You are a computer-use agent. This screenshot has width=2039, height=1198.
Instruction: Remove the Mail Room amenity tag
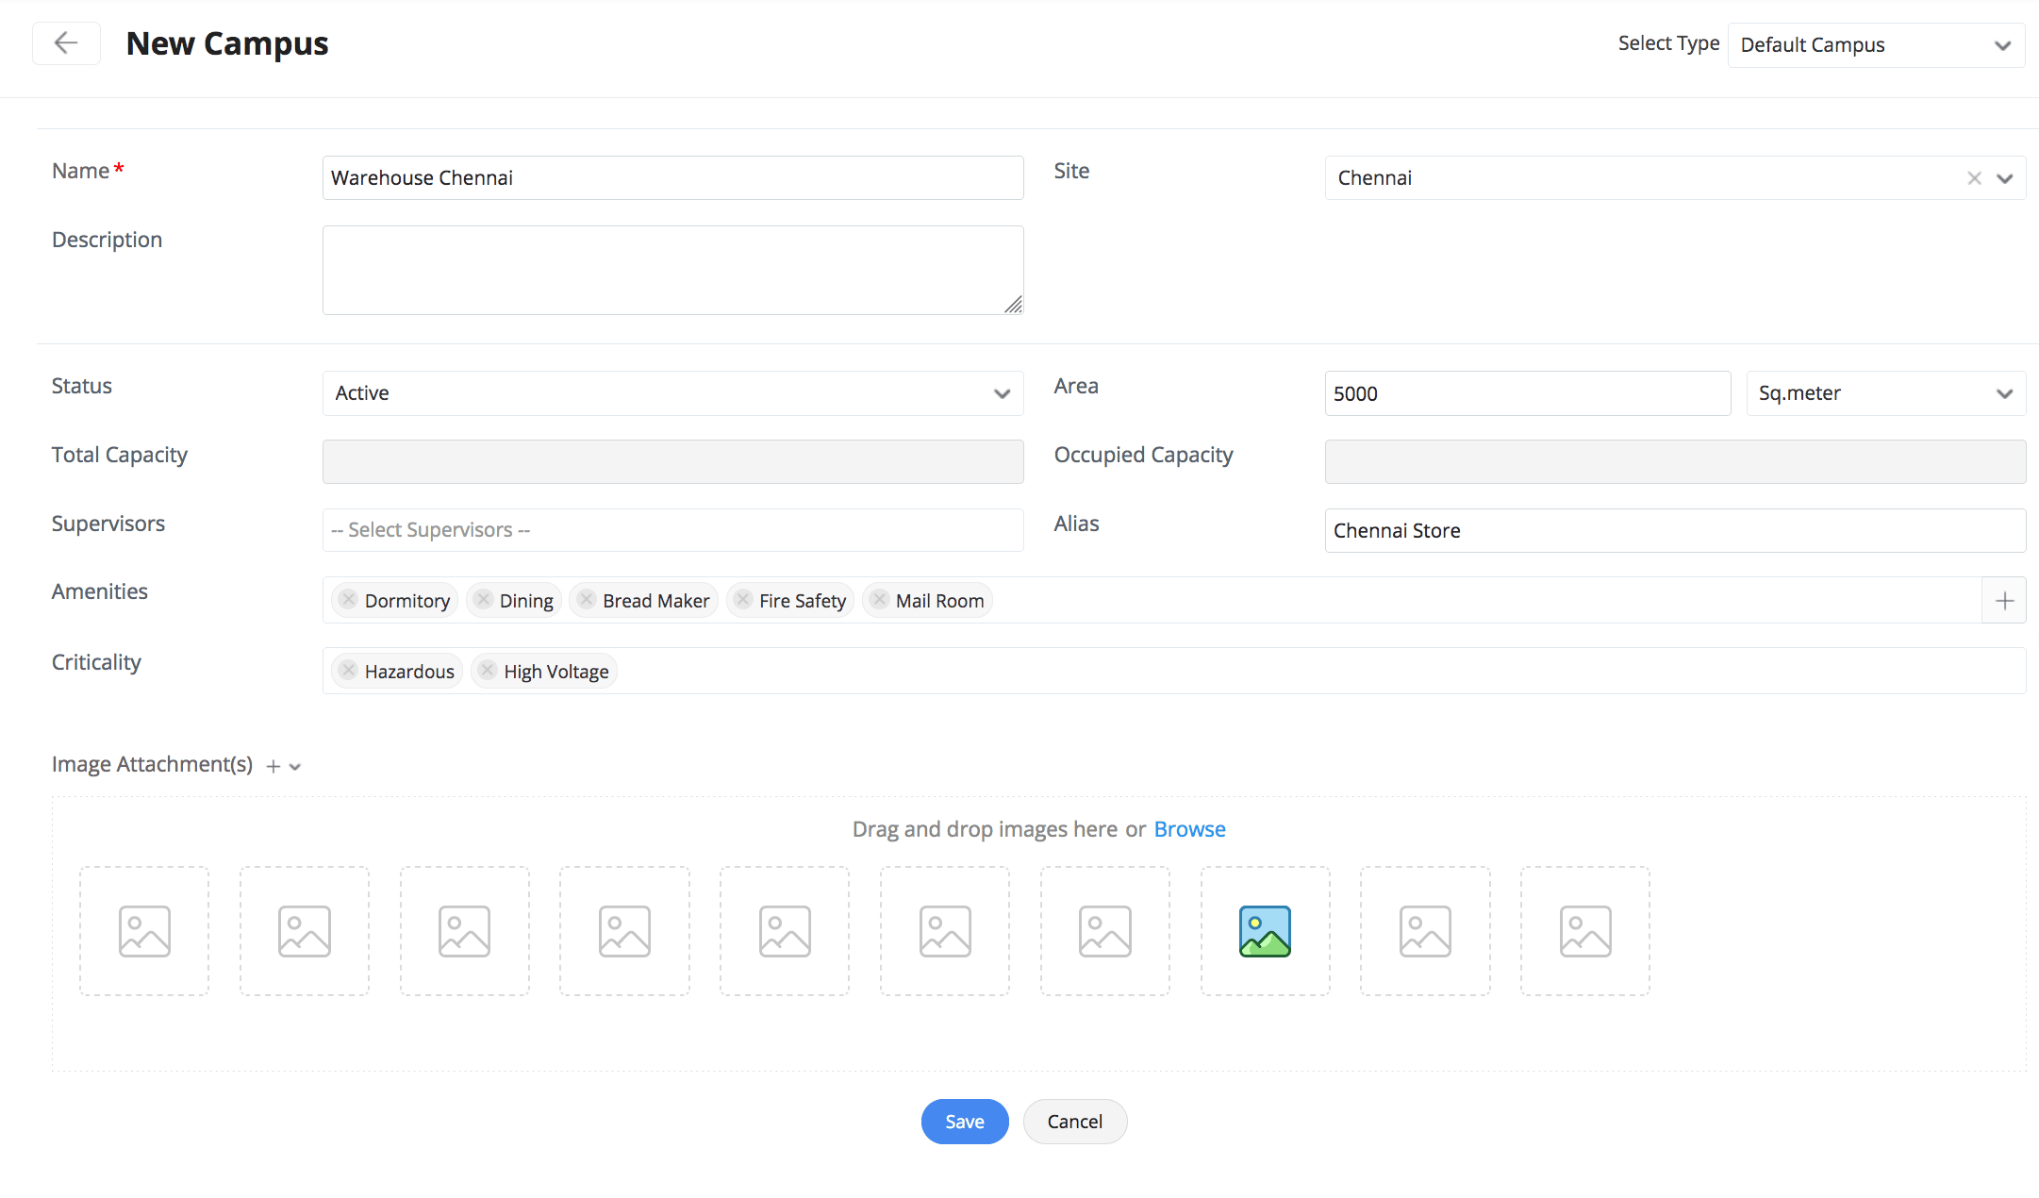click(879, 600)
